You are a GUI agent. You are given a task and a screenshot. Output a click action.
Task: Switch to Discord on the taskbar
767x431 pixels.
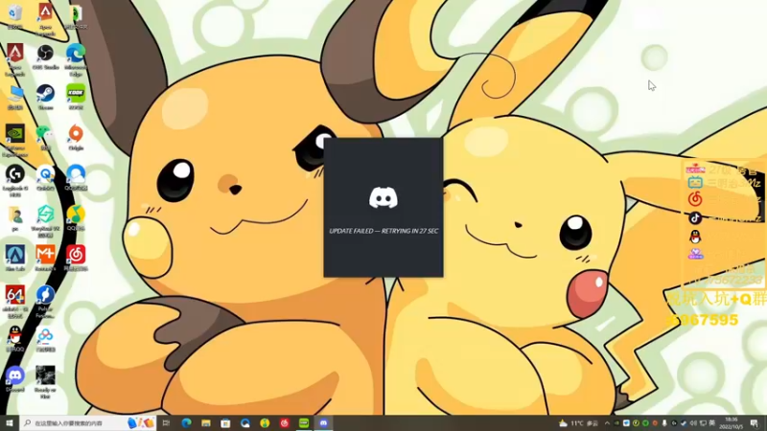323,423
